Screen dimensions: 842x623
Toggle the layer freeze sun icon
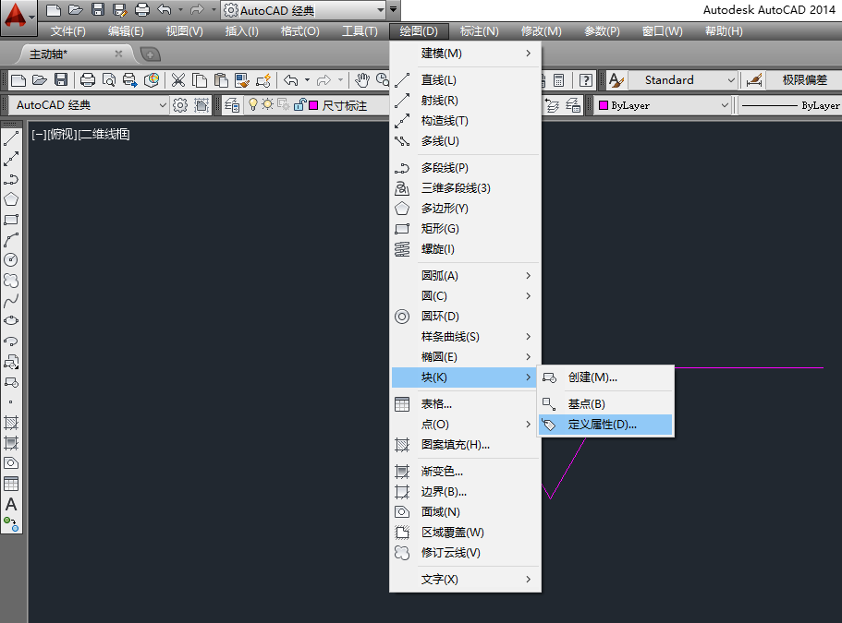[267, 104]
